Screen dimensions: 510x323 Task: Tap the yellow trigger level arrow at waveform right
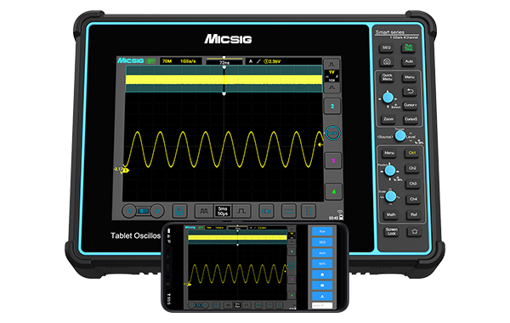pyautogui.click(x=320, y=144)
